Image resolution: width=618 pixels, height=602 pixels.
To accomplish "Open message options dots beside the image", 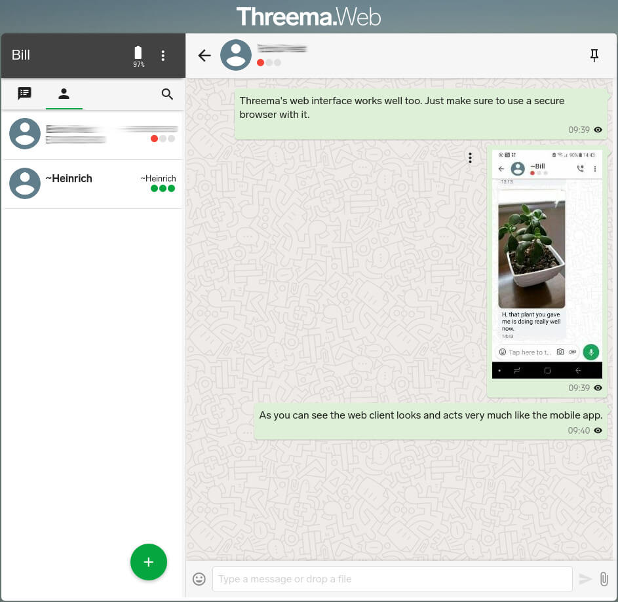I will coord(470,158).
